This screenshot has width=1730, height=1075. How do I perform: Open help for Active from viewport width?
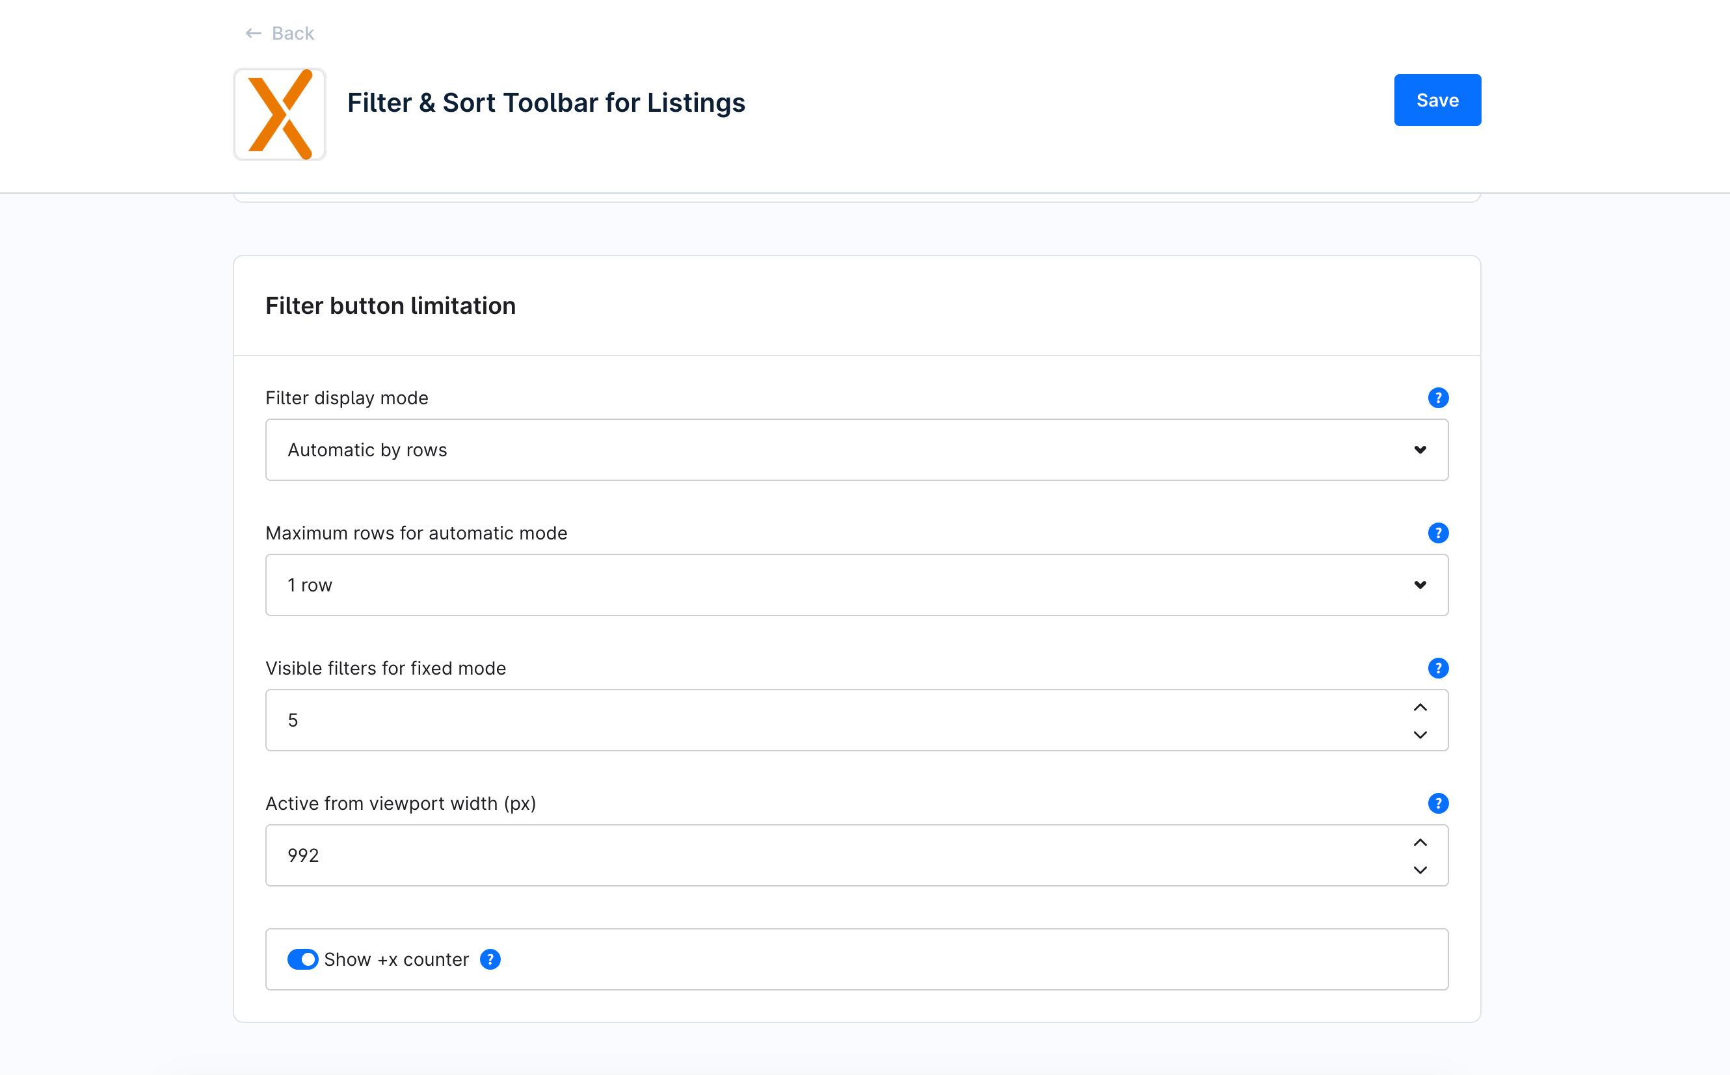pyautogui.click(x=1437, y=803)
